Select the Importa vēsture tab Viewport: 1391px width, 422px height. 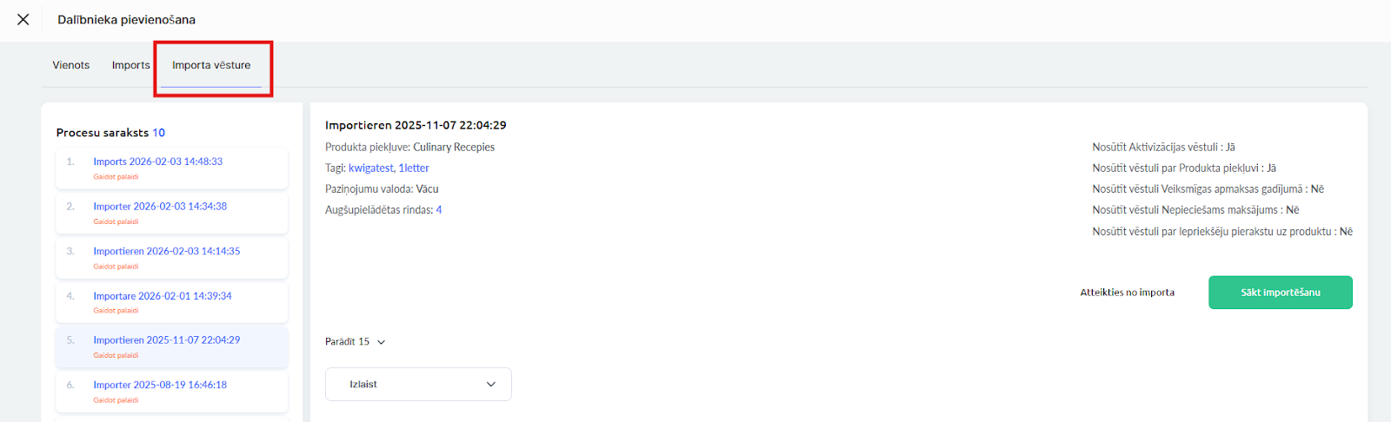tap(211, 65)
